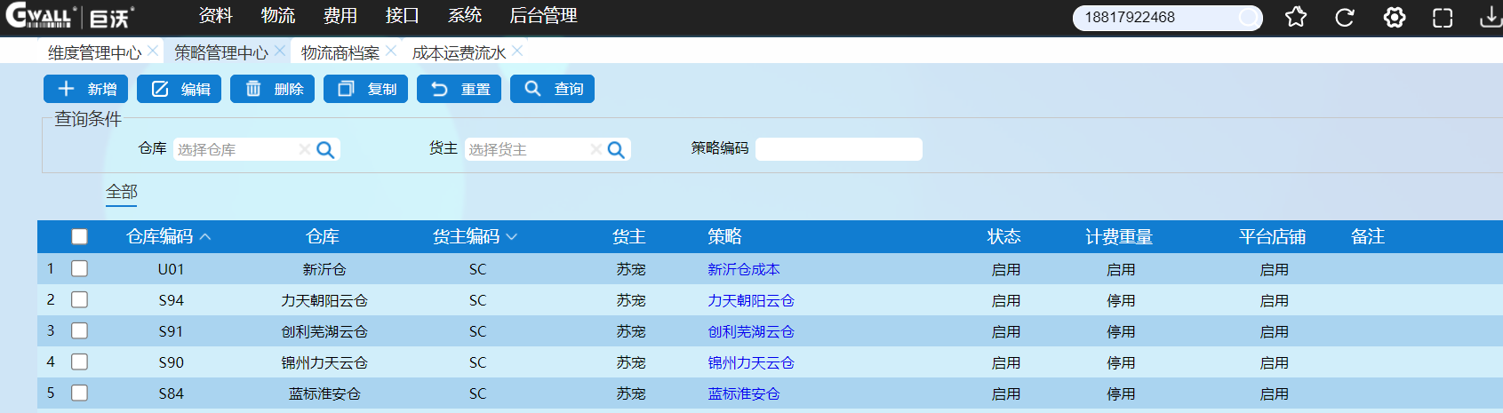The width and height of the screenshot is (1503, 413).
Task: Check the row 1 U01 checkbox
Action: coord(80,268)
